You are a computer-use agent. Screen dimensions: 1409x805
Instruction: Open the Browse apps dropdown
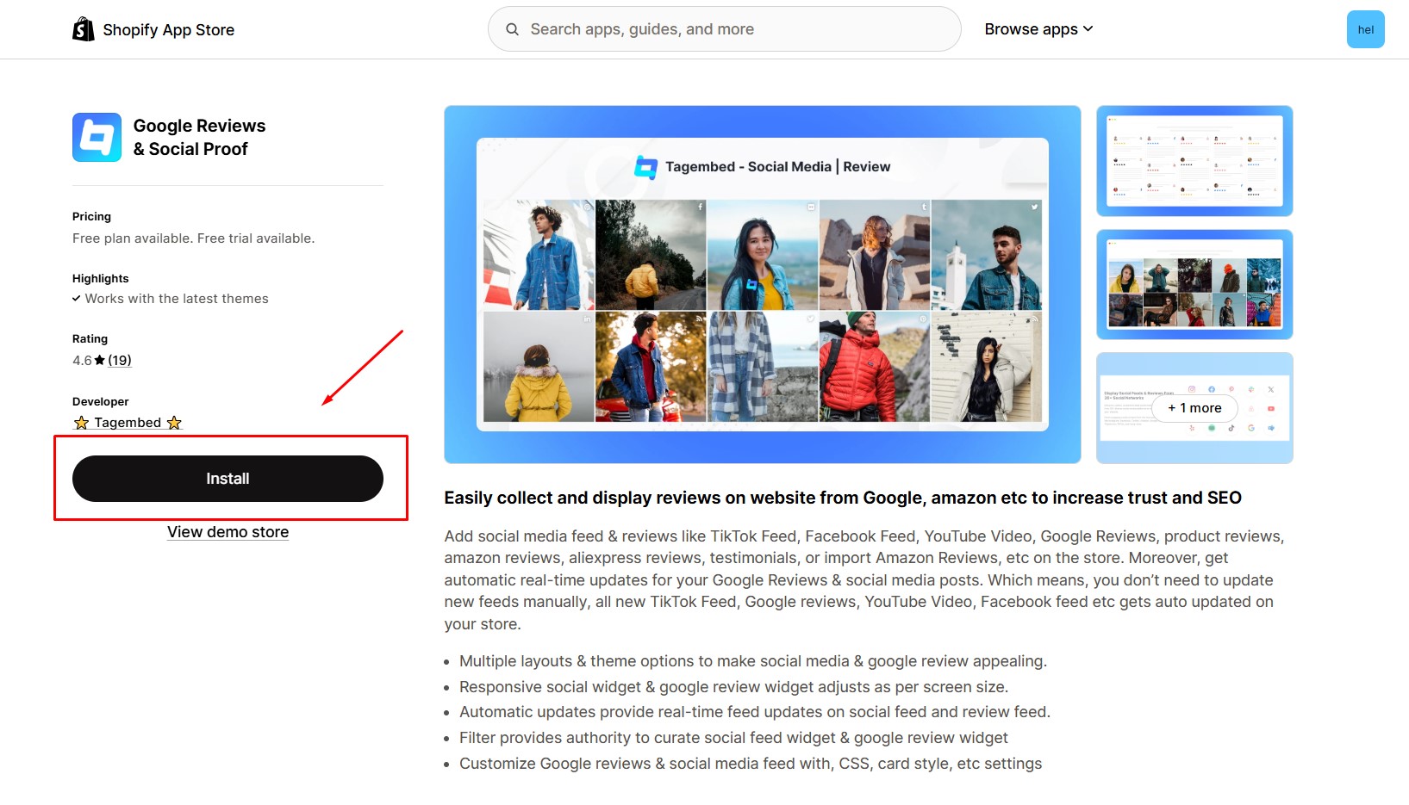pyautogui.click(x=1038, y=28)
